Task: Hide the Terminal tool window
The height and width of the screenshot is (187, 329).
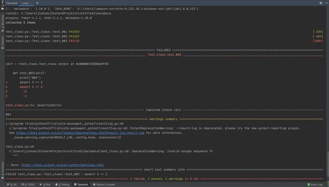Action: (x=326, y=3)
